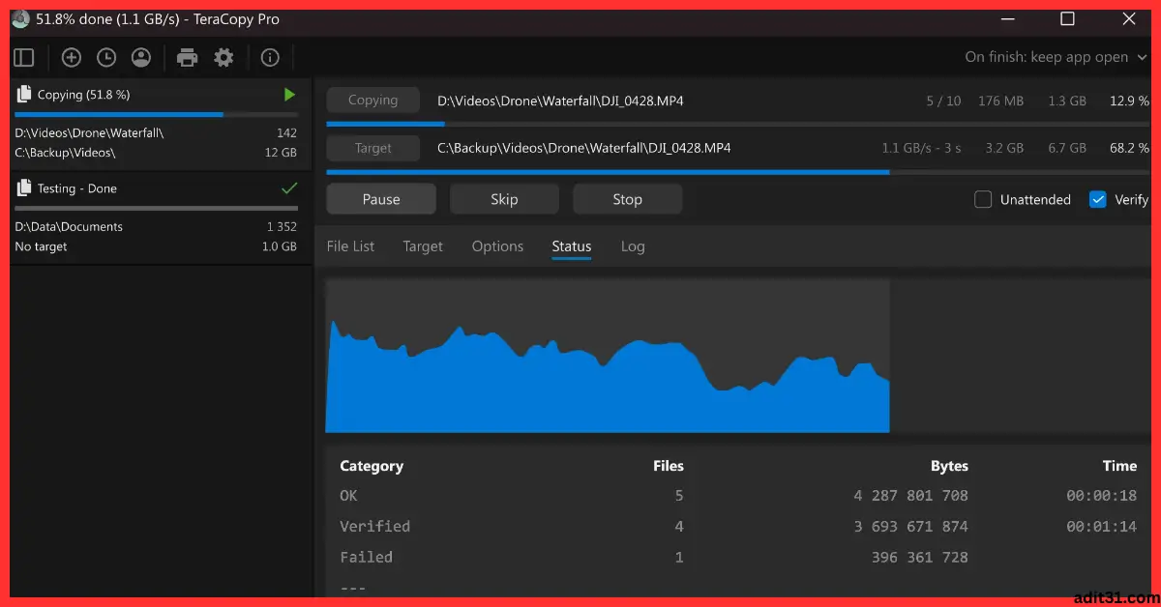1161x607 pixels.
Task: Click the Failed category row
Action: 737,558
